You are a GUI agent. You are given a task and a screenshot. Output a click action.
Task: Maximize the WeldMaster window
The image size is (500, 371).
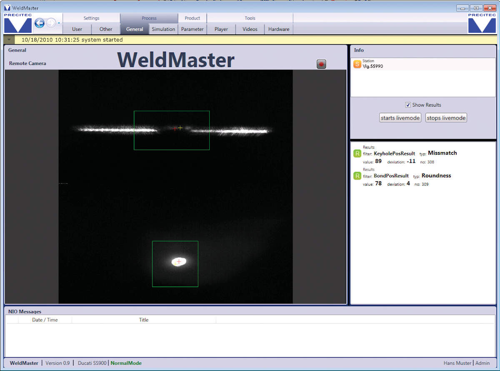(476, 8)
